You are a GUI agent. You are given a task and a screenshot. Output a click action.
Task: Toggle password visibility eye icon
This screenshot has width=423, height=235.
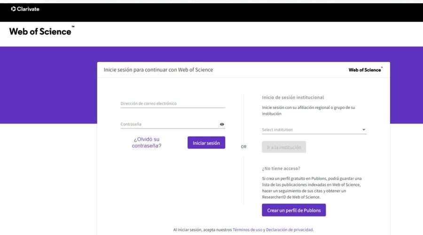[x=222, y=125]
